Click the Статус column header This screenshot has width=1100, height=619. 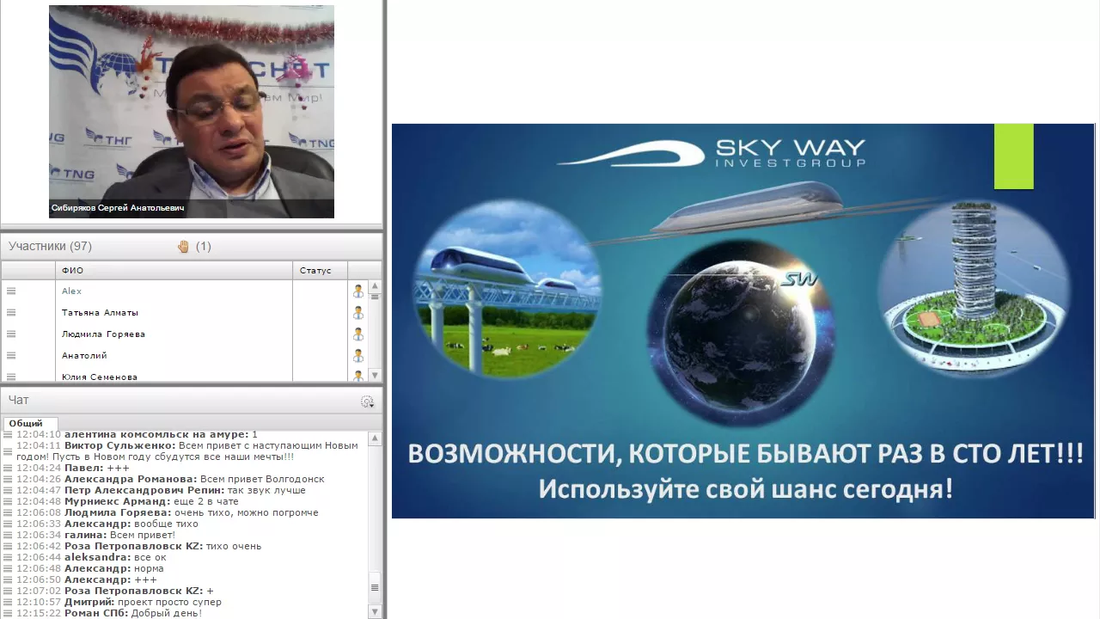pyautogui.click(x=320, y=270)
